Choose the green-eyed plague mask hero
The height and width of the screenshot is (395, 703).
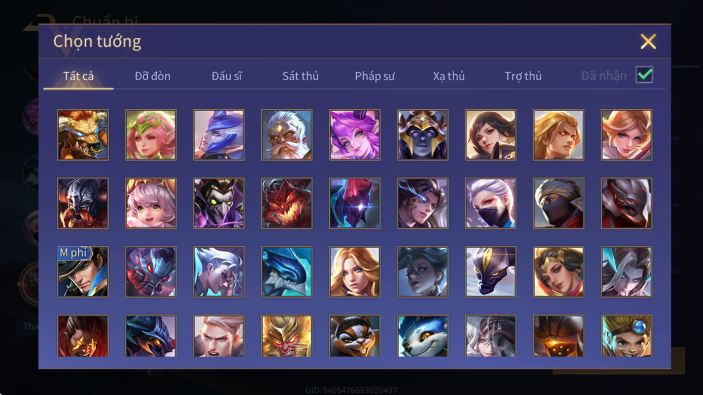click(219, 203)
